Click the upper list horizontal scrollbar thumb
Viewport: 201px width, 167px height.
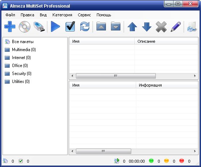point(116,76)
